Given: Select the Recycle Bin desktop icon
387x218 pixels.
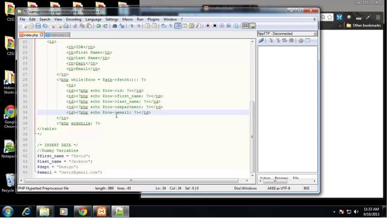Looking at the screenshot, I should [x=9, y=182].
